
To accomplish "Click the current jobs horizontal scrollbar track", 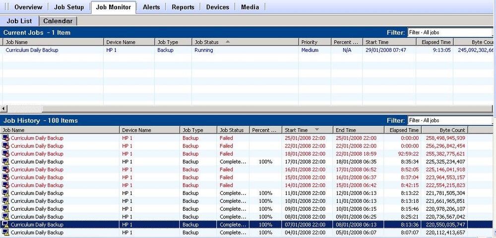I will [x=267, y=108].
